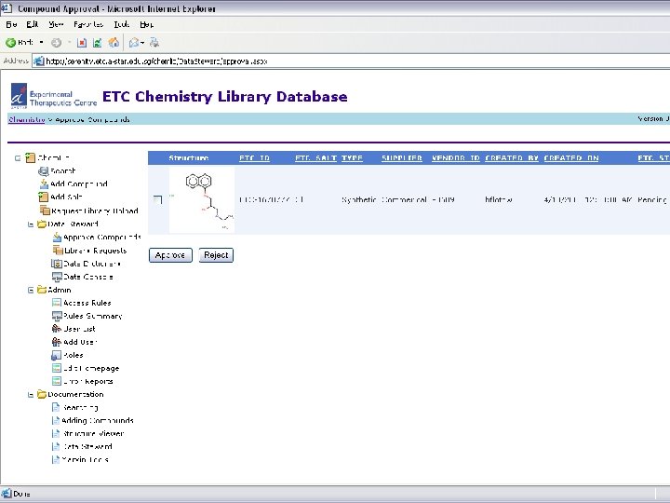Click the Access Rules tree icon
Image resolution: width=670 pixels, height=503 pixels.
point(57,303)
